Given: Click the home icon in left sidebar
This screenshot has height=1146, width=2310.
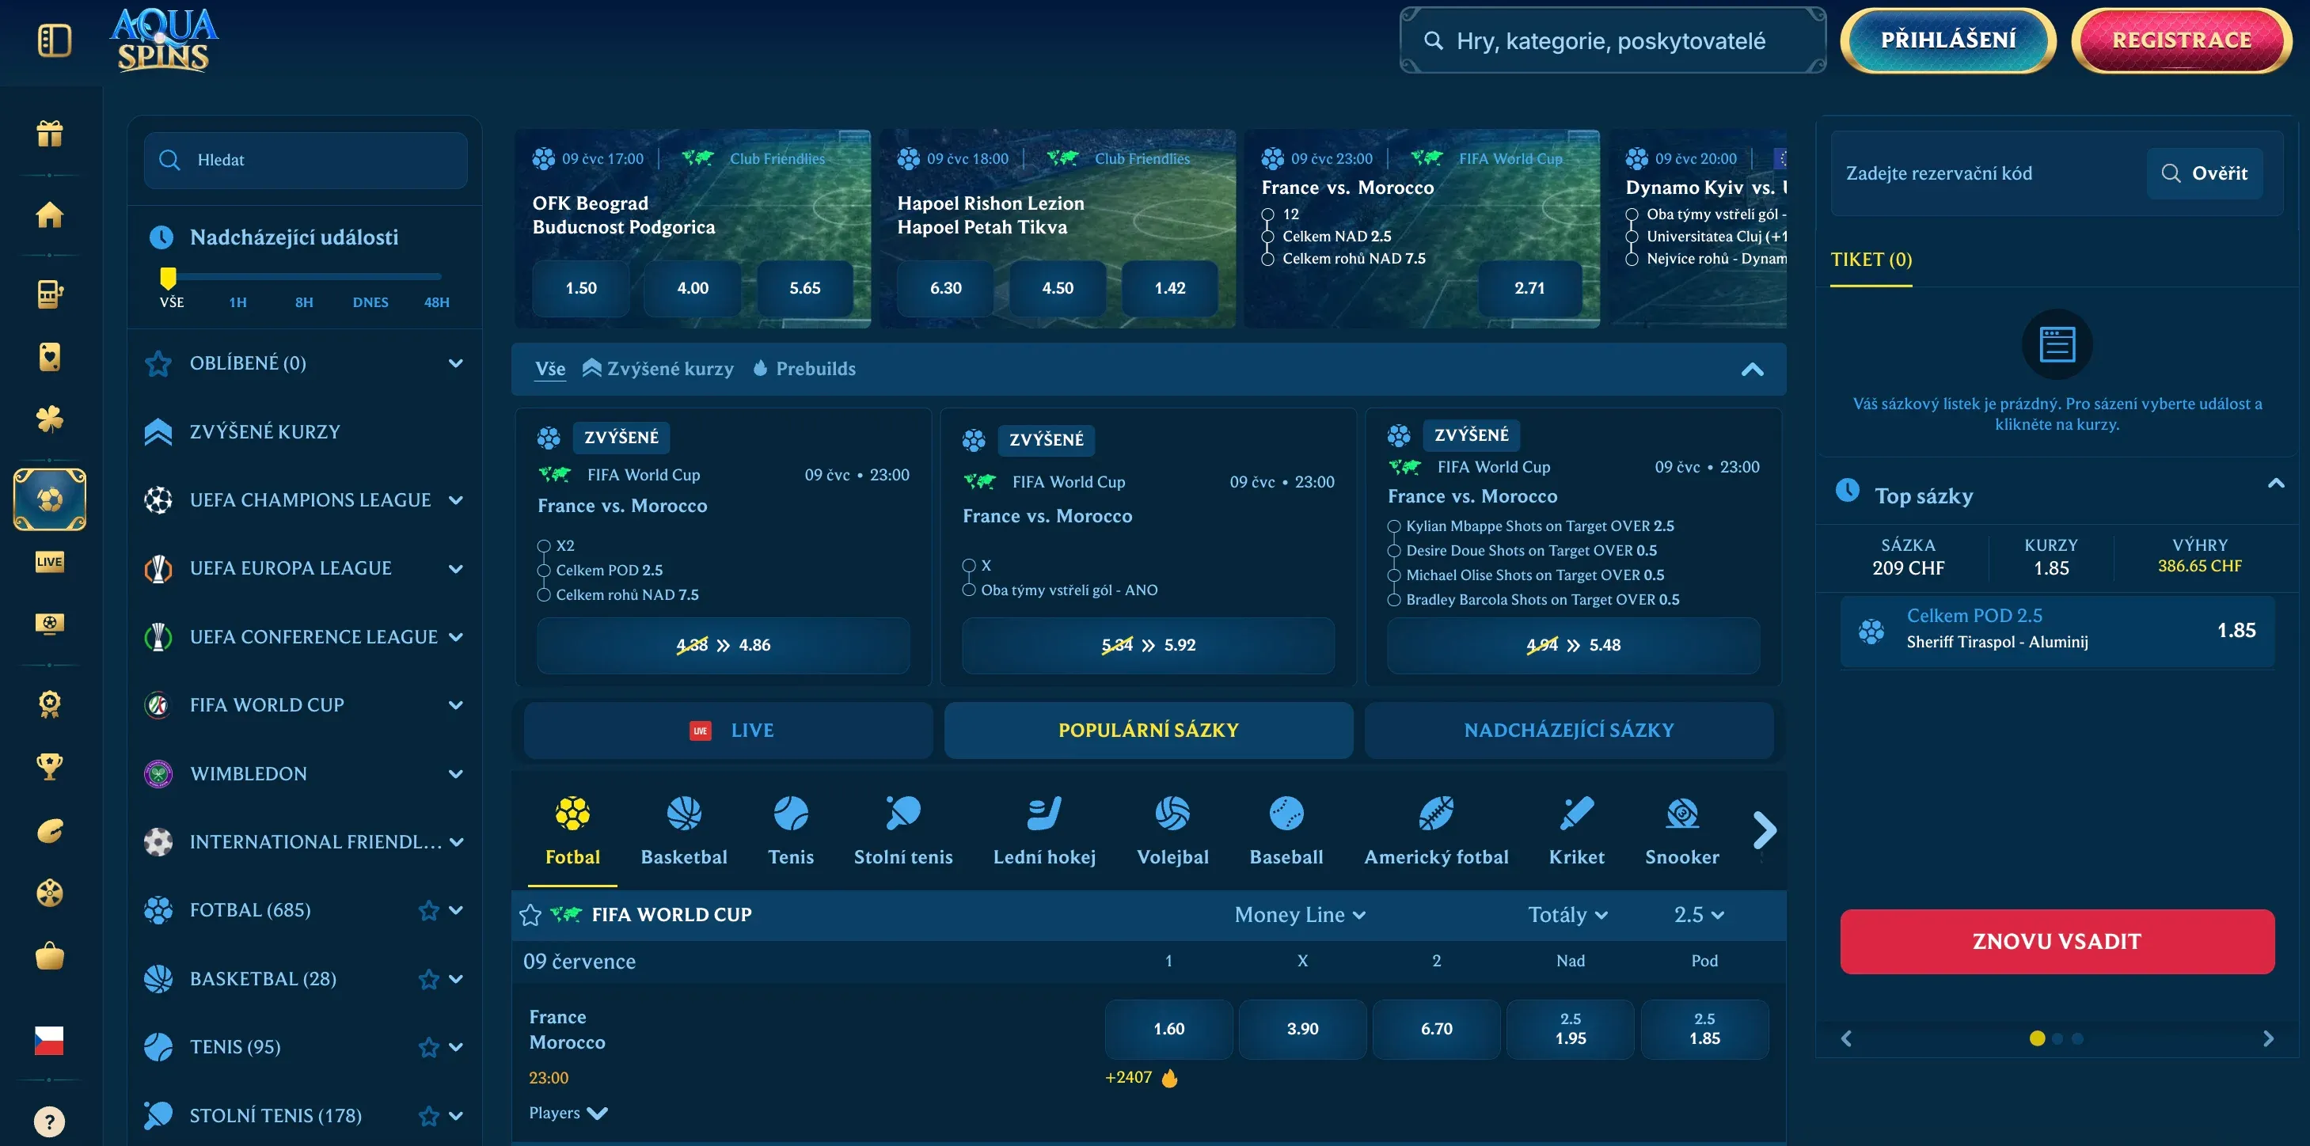Looking at the screenshot, I should pos(49,214).
